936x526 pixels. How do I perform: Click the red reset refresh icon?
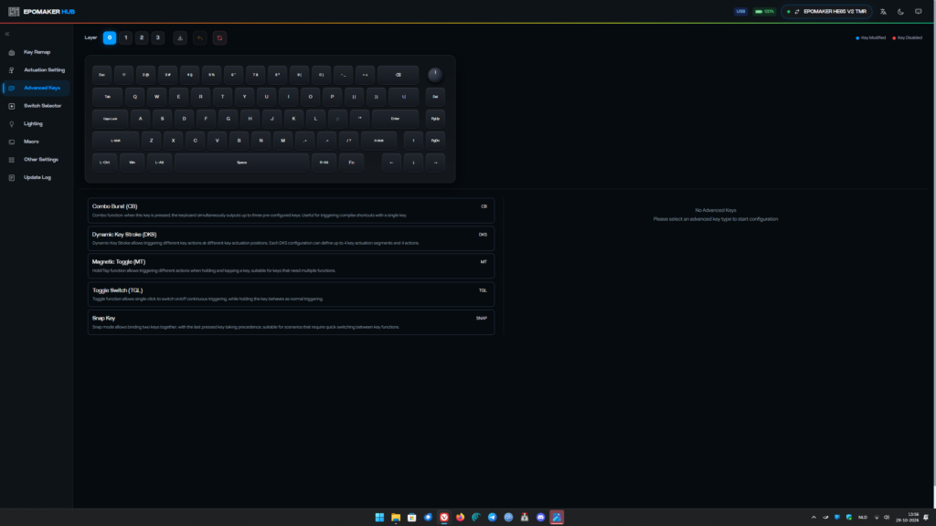click(x=219, y=38)
